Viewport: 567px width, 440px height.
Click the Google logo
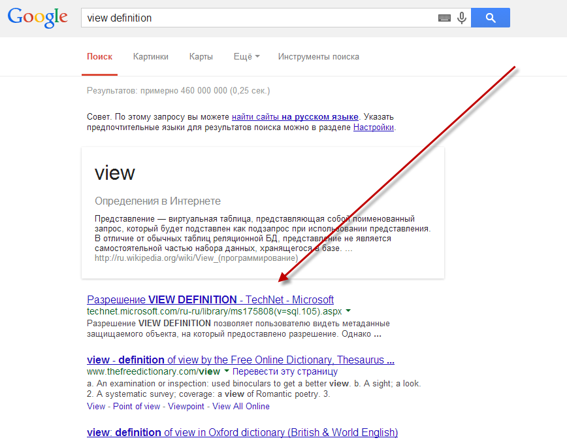click(37, 18)
